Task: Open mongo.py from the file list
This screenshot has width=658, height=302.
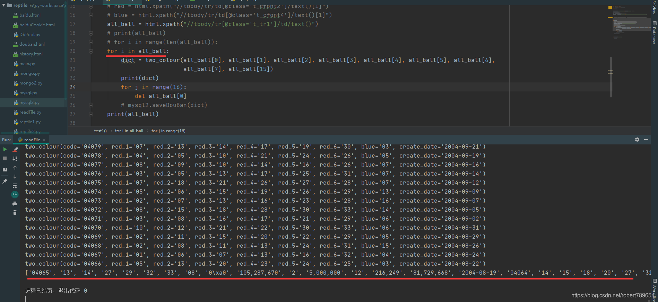Action: pyautogui.click(x=29, y=73)
